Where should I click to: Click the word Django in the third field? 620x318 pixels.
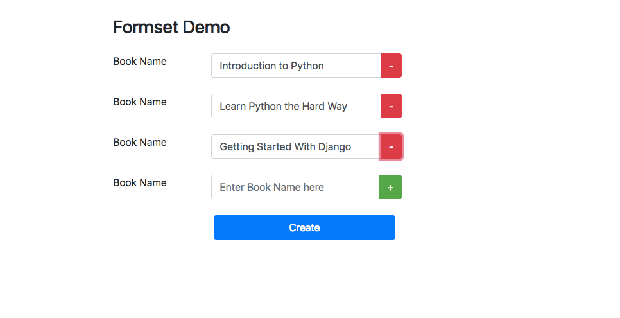tap(334, 147)
